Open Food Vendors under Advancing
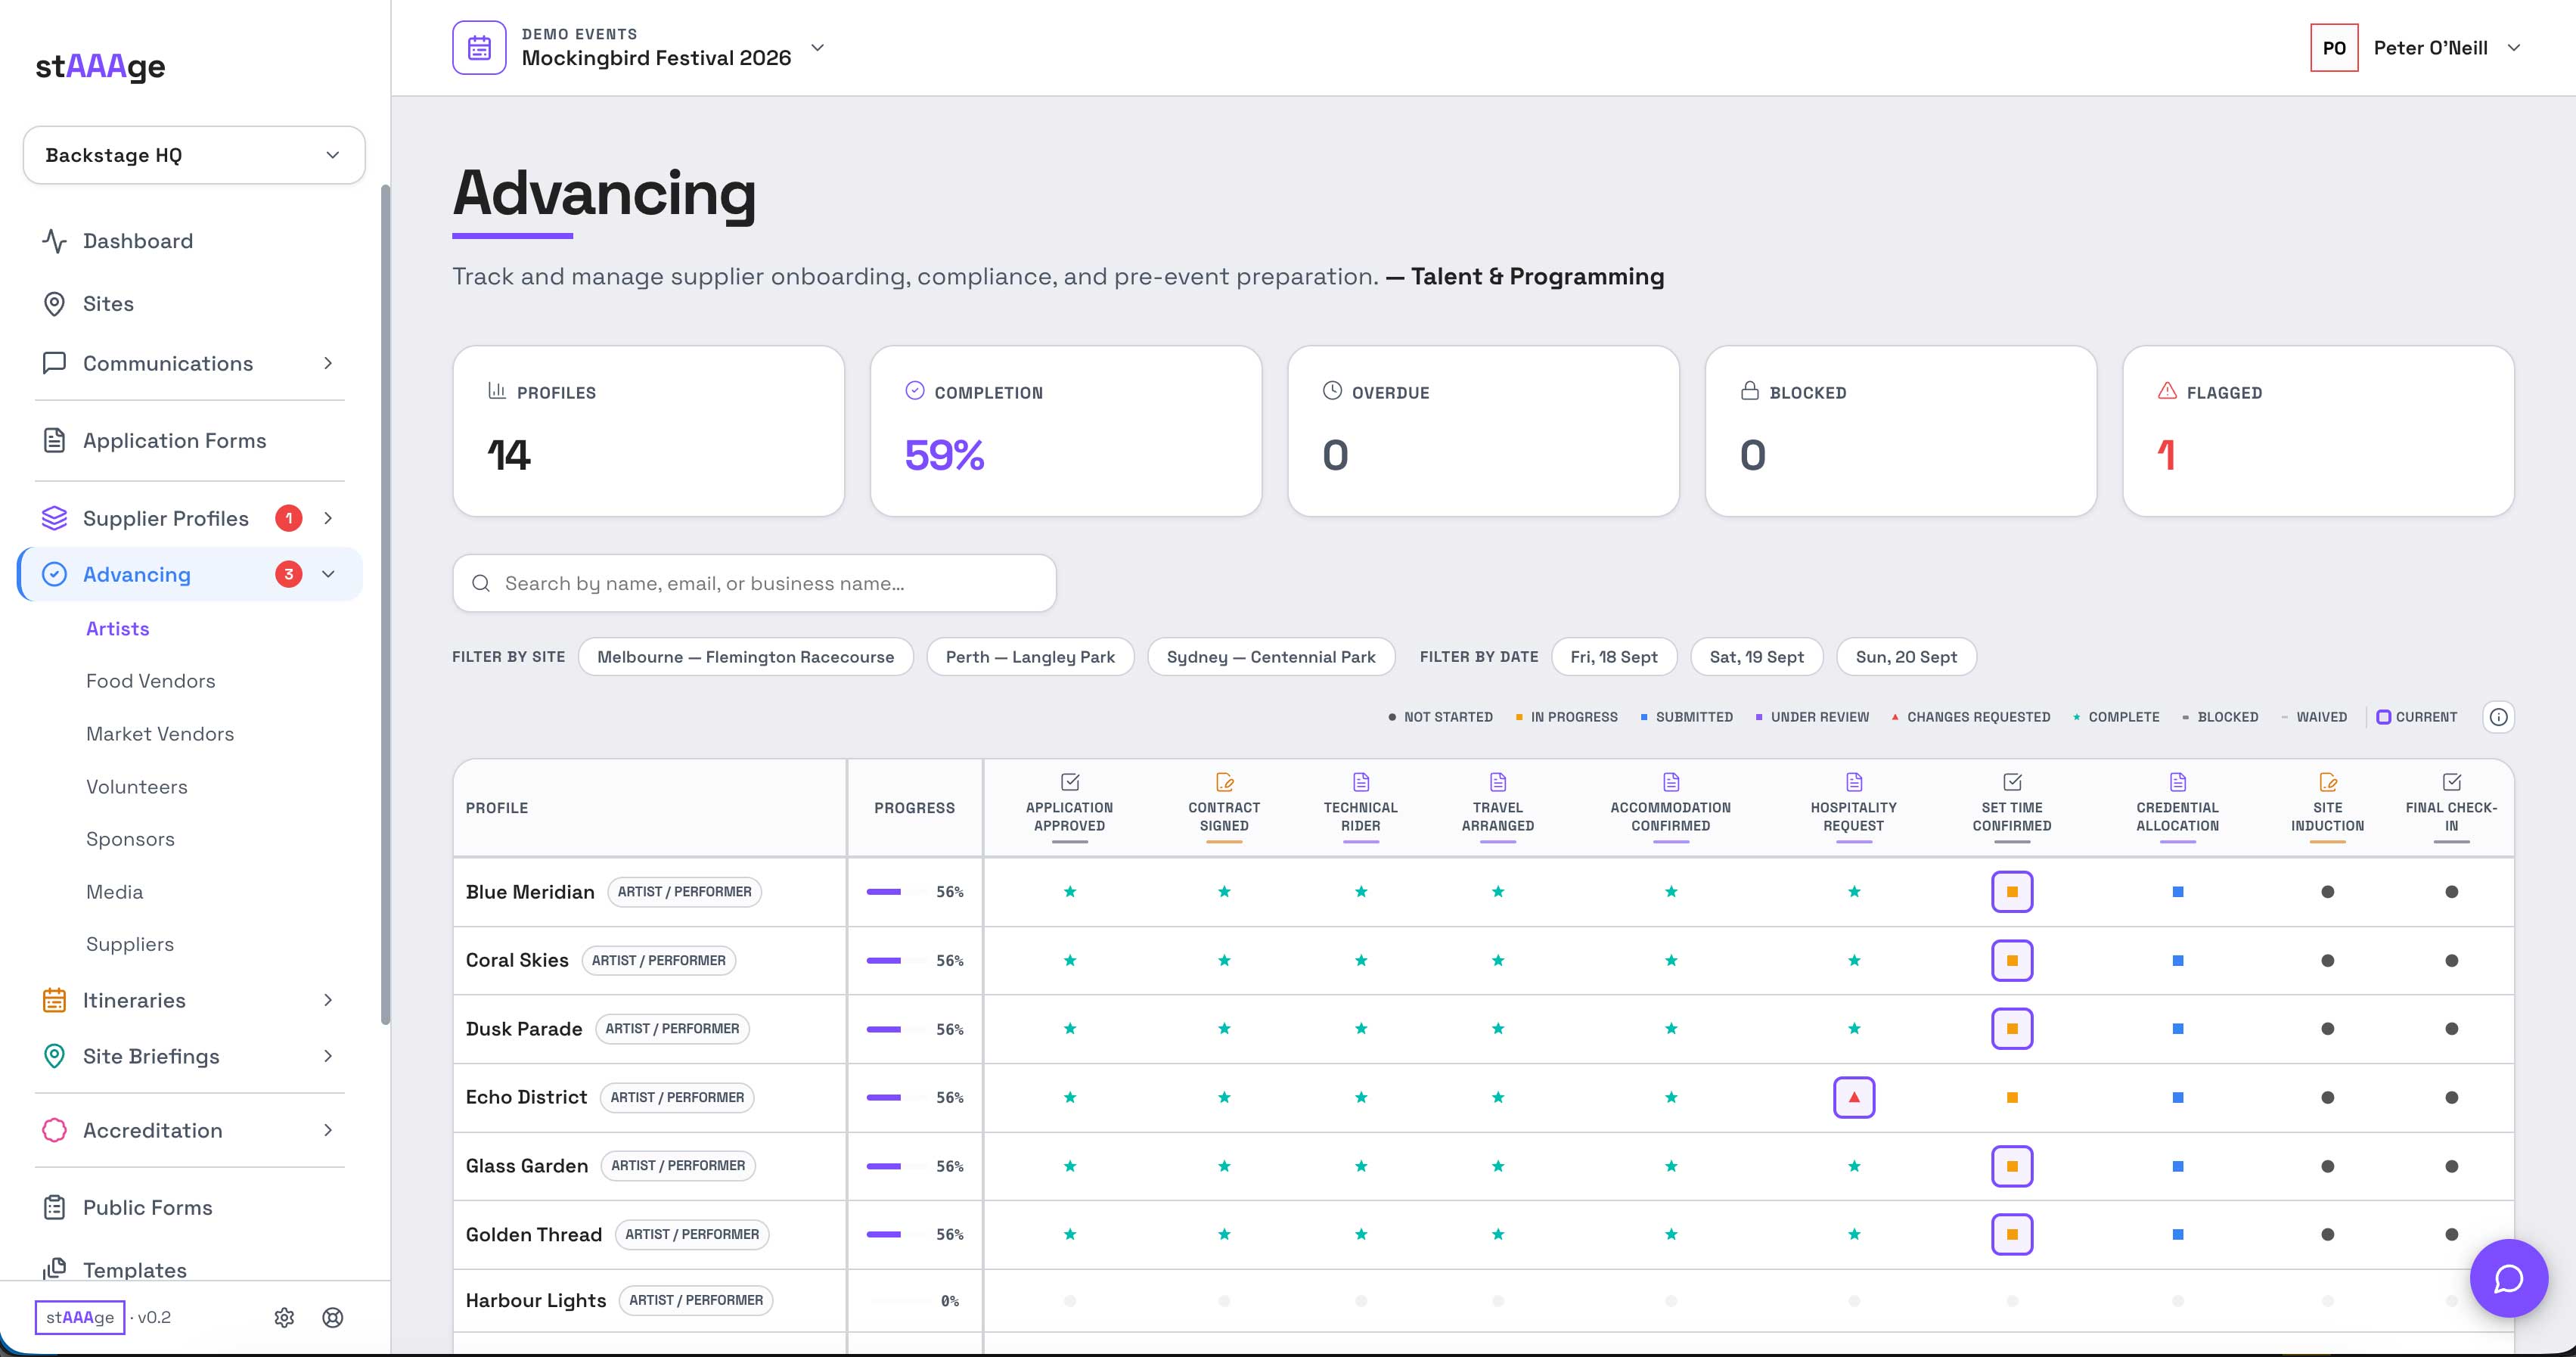Viewport: 2576px width, 1357px height. coord(151,681)
